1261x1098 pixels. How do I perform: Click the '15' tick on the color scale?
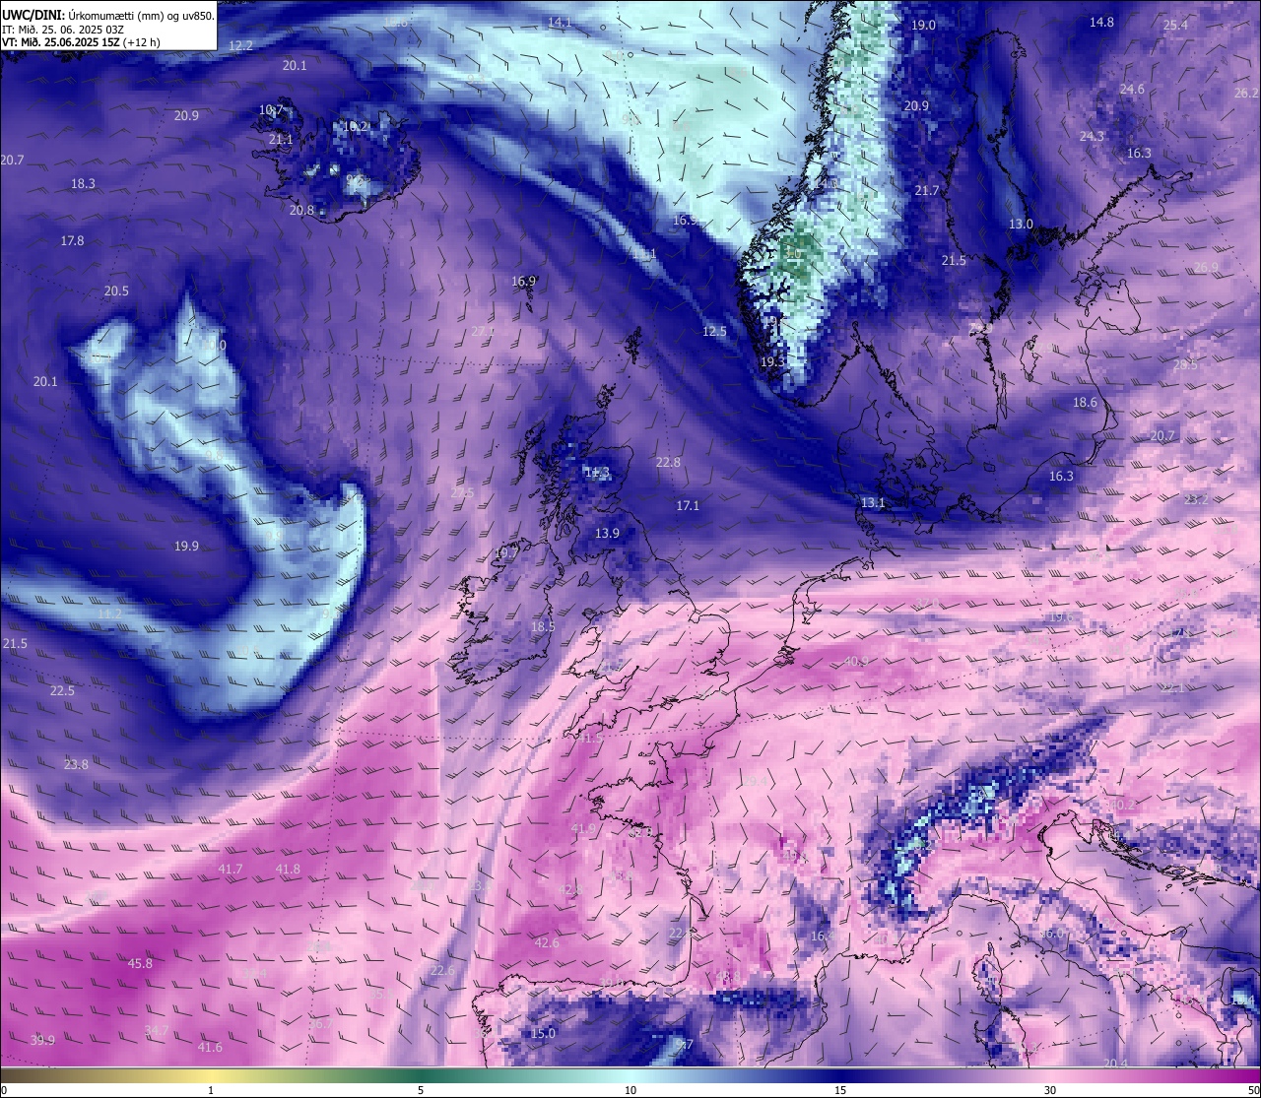(x=840, y=1090)
